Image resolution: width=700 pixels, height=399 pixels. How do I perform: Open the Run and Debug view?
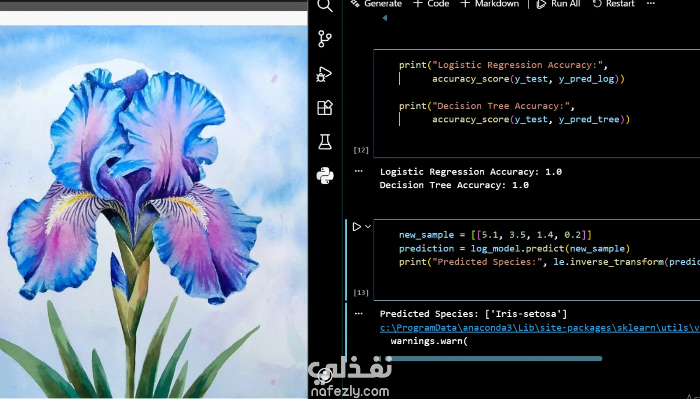pos(324,74)
